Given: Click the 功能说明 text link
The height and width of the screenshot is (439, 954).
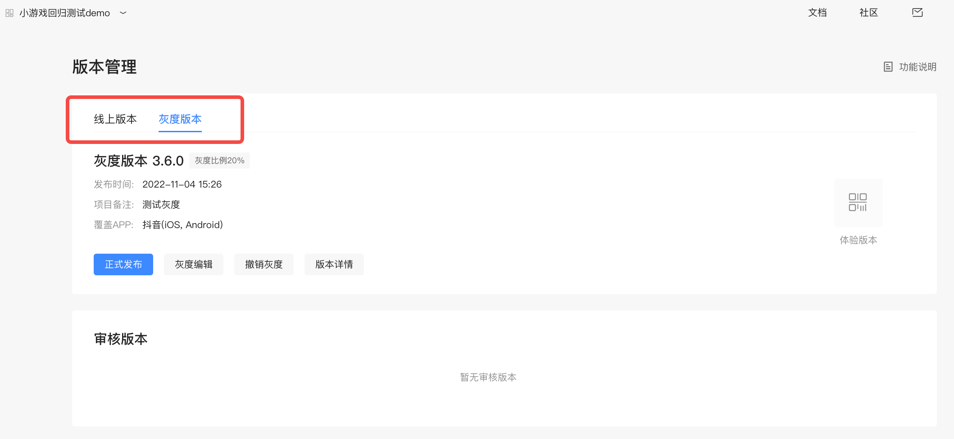Looking at the screenshot, I should click(x=918, y=67).
